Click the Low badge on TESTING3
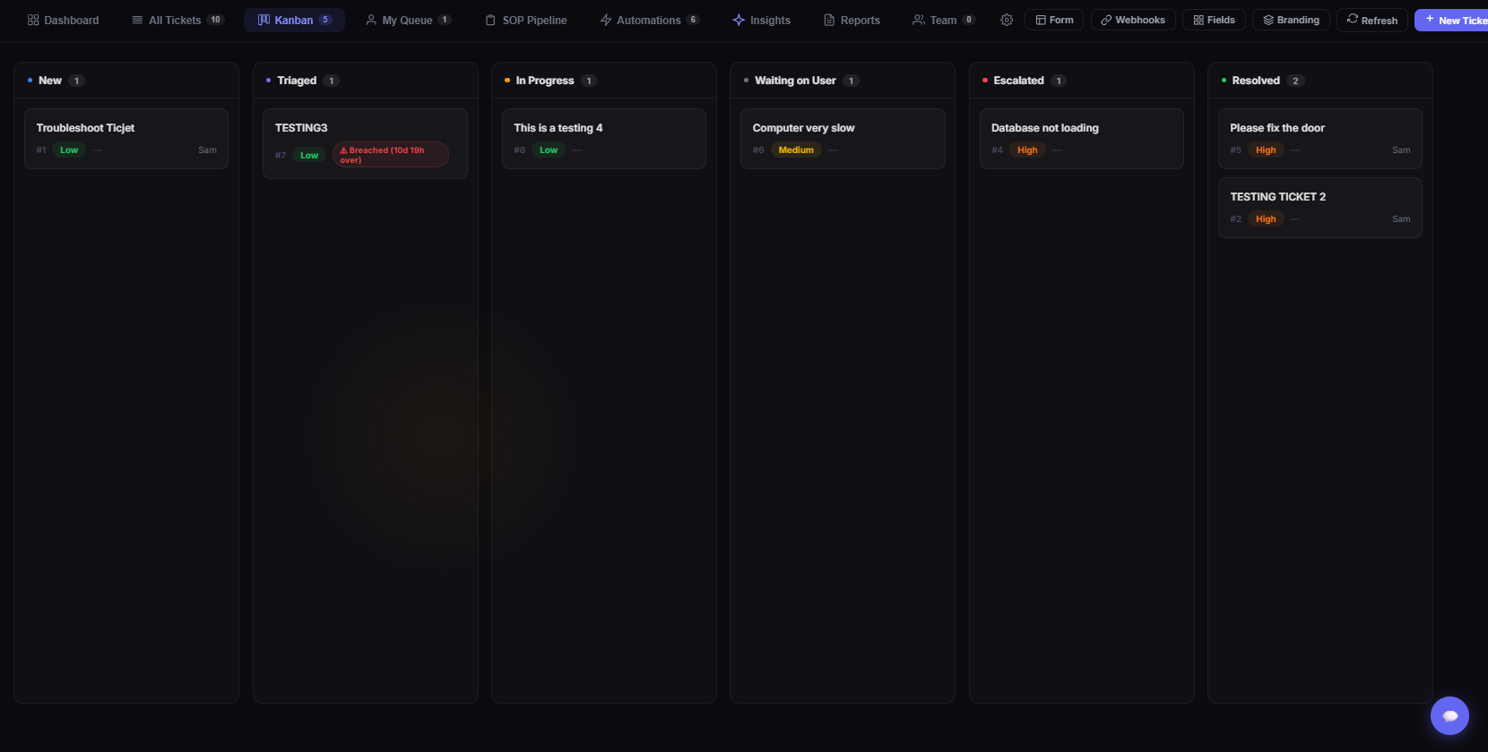 [x=309, y=155]
